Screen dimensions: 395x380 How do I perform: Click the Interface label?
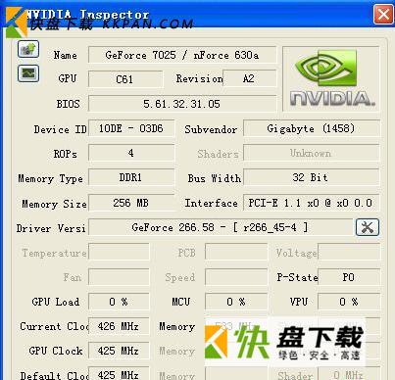pos(211,203)
